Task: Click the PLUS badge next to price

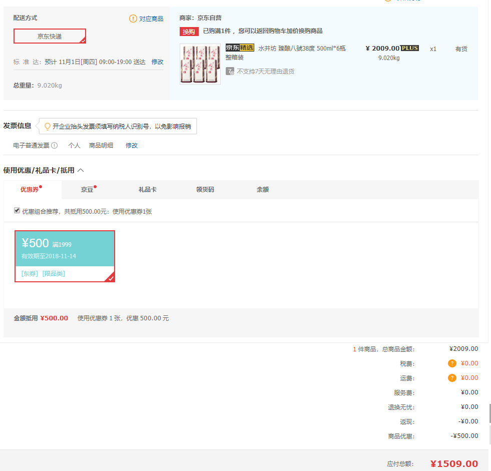Action: [x=410, y=48]
